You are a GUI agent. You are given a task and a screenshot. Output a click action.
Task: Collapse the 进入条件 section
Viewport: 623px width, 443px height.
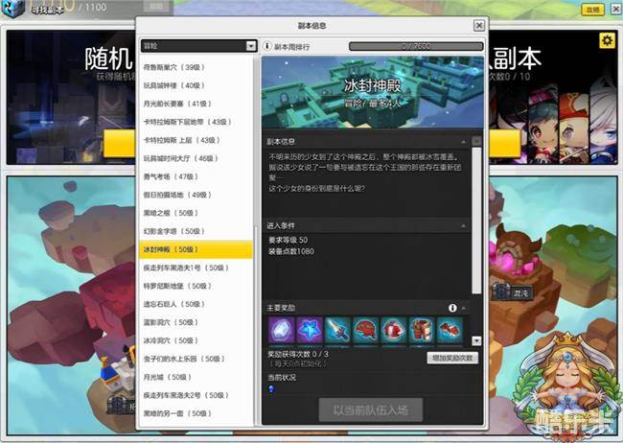coord(466,224)
